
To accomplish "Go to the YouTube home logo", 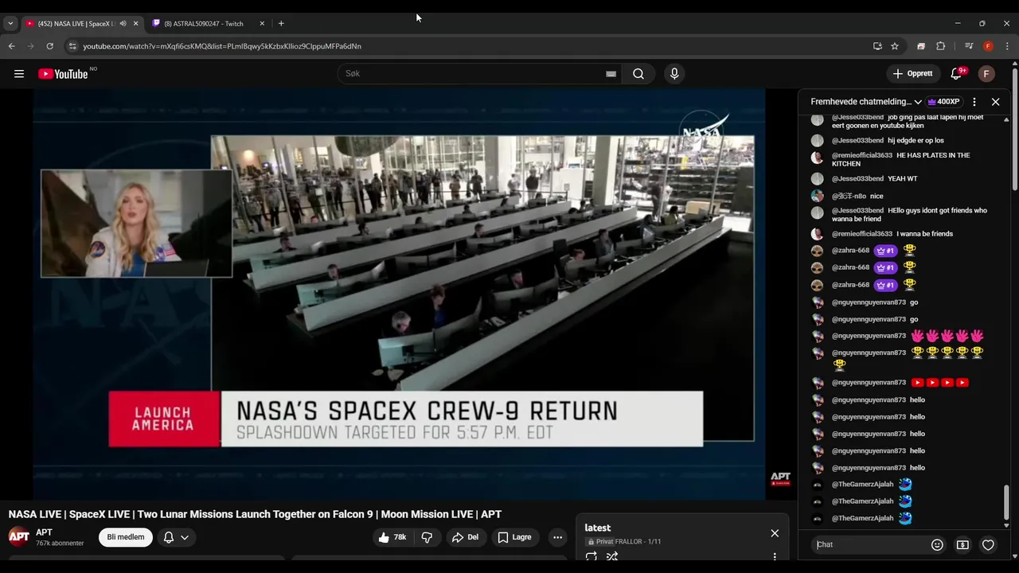I will pos(63,74).
